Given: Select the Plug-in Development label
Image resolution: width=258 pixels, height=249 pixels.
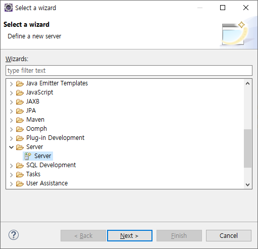Looking at the screenshot, I should tap(55, 138).
